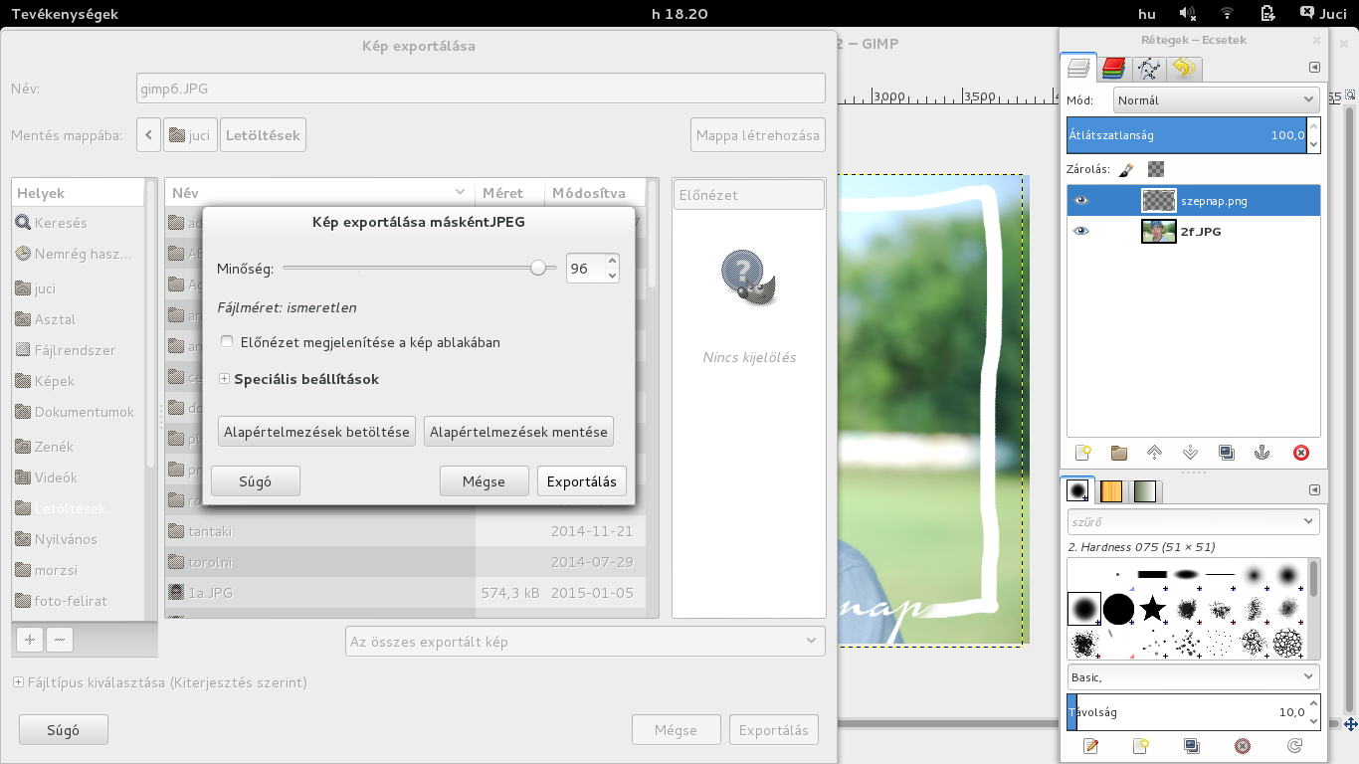Image resolution: width=1359 pixels, height=764 pixels.
Task: Delete layer with the red X icon
Action: coord(1300,453)
